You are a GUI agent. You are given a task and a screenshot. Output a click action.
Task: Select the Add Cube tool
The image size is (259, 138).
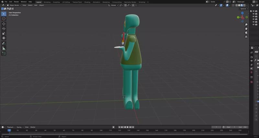(4, 54)
